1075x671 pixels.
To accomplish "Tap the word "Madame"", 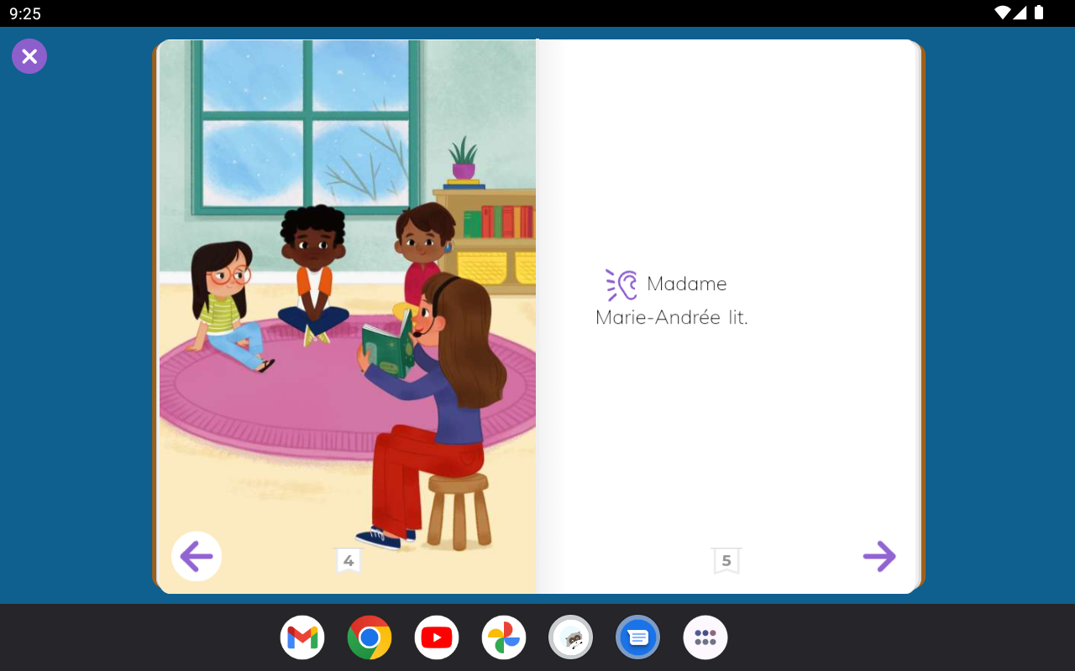I will click(687, 283).
